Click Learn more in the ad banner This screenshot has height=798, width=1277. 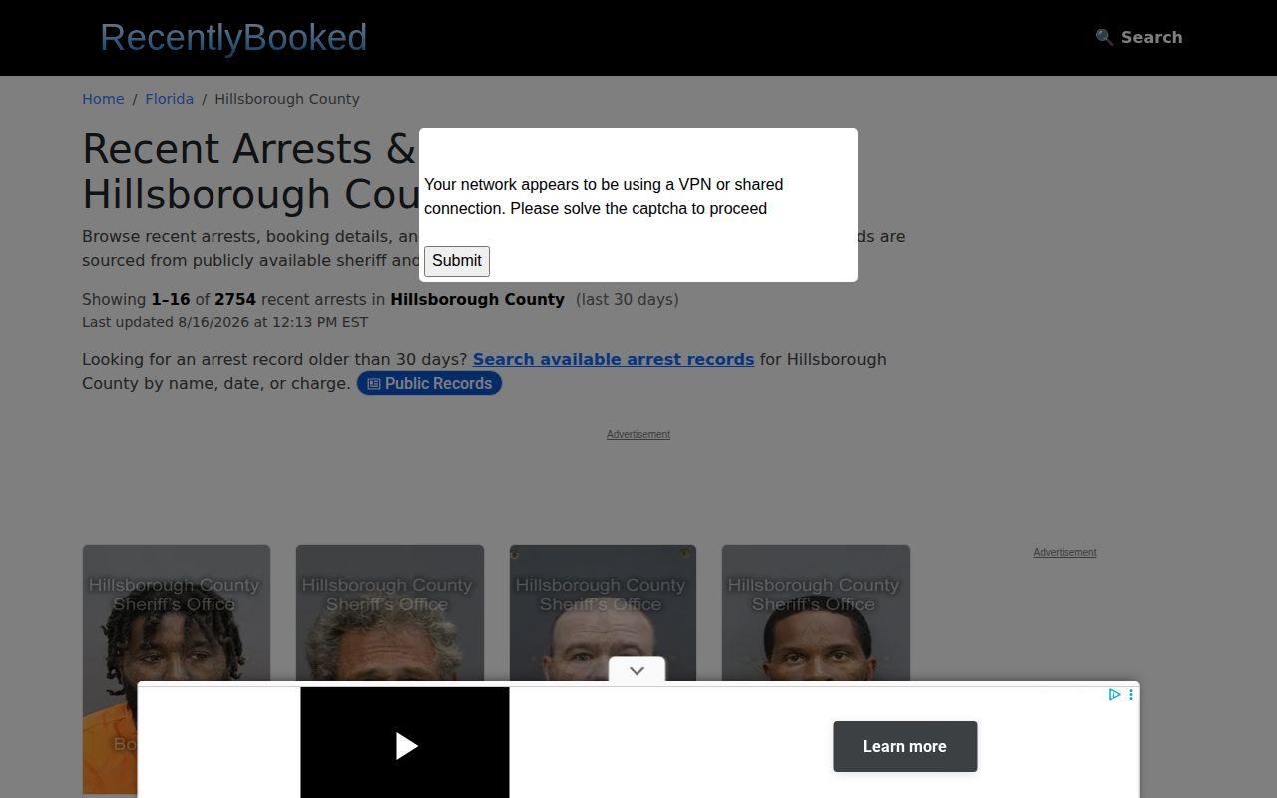click(905, 746)
